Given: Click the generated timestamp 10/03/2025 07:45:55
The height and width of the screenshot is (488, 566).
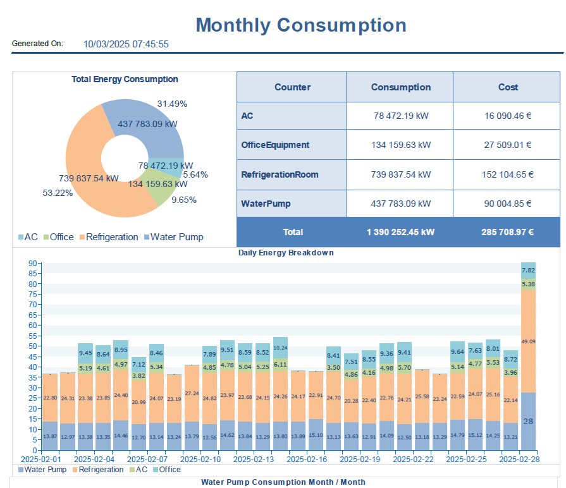Looking at the screenshot, I should 126,44.
